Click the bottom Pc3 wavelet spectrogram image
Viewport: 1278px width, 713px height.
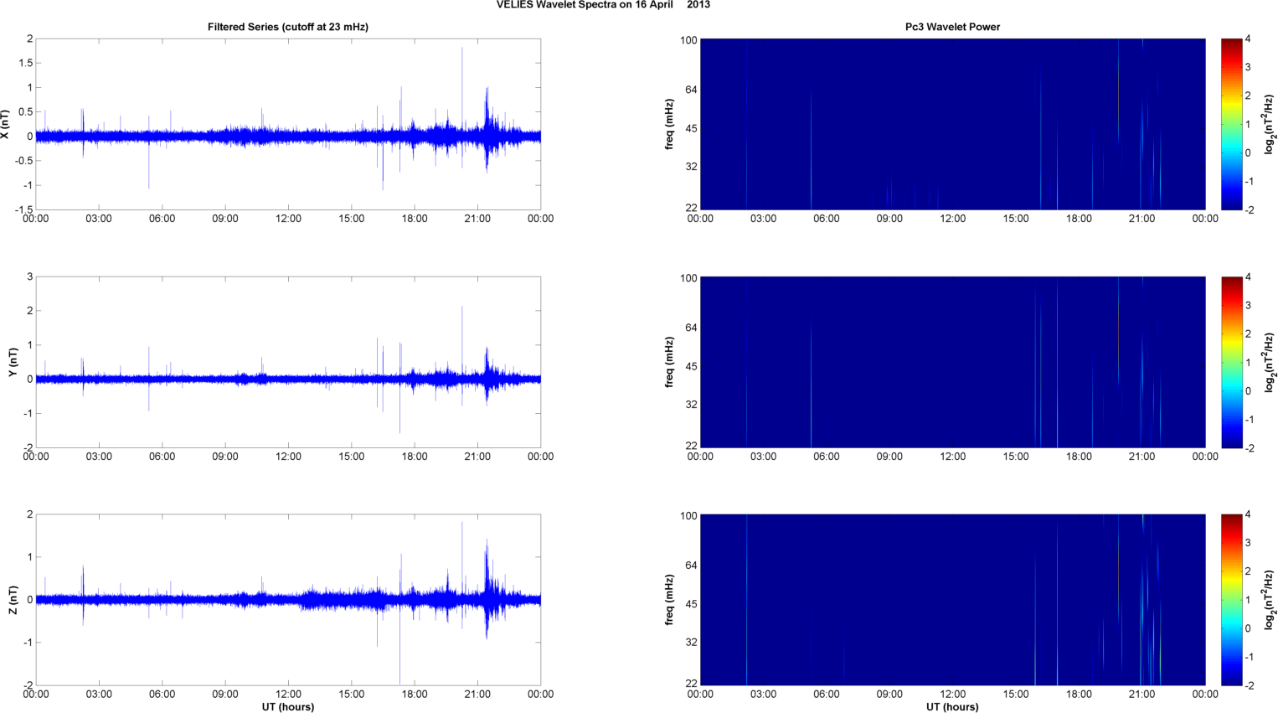(x=952, y=600)
